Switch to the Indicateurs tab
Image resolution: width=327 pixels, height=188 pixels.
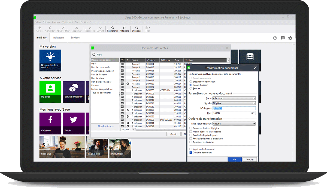[x=59, y=38]
